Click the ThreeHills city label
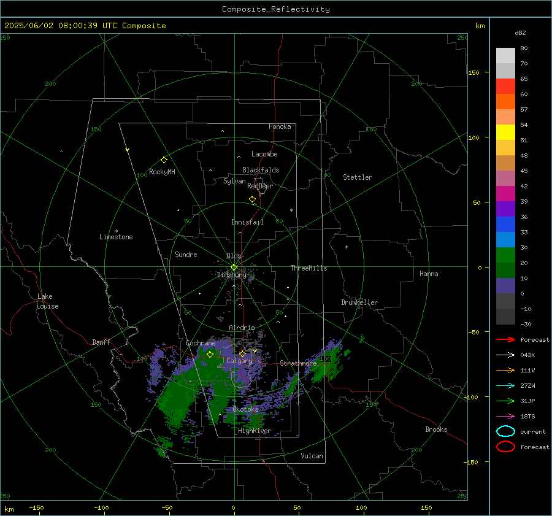This screenshot has height=516, width=552. [x=309, y=268]
